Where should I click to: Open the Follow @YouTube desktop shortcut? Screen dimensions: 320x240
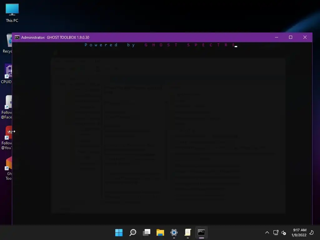tap(7, 137)
